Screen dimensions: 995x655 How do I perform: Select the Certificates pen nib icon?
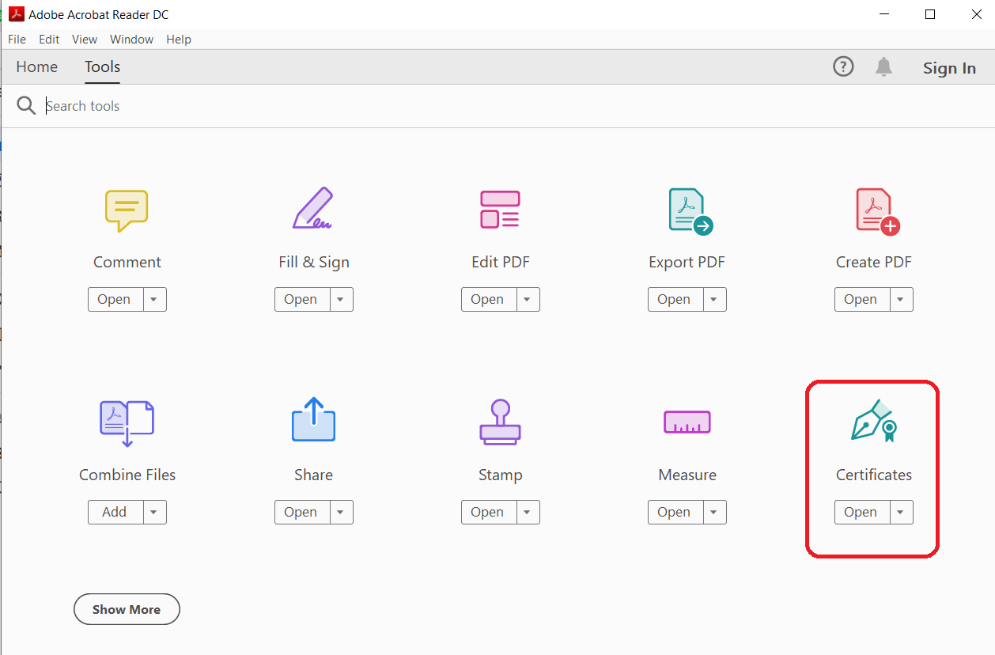(873, 420)
